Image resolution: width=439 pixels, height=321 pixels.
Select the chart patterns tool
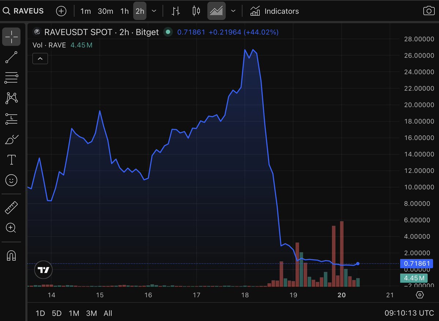pyautogui.click(x=12, y=98)
